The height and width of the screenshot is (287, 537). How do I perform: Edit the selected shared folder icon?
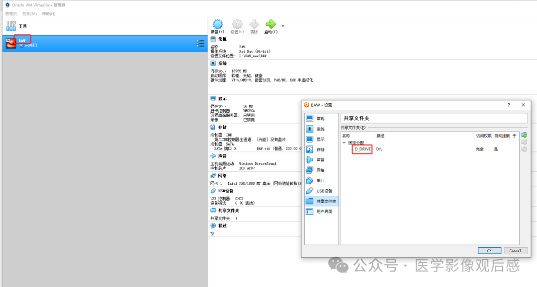click(x=524, y=143)
